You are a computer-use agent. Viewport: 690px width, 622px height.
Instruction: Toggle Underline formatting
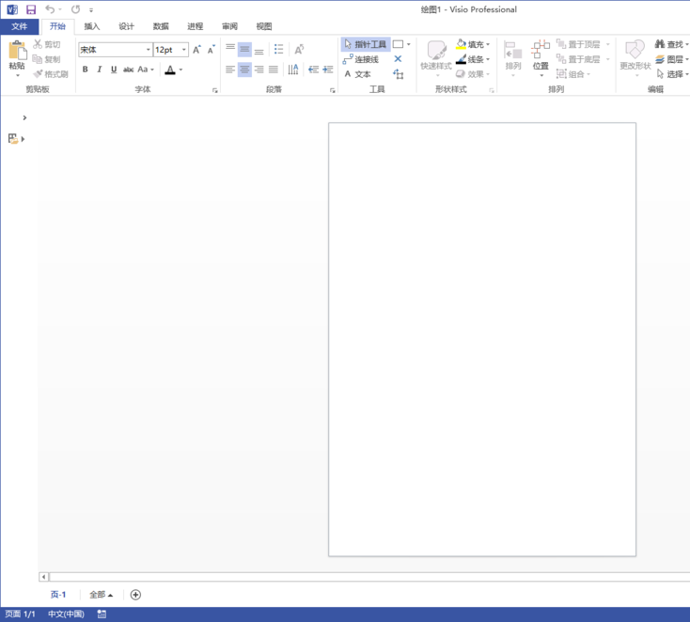[114, 70]
